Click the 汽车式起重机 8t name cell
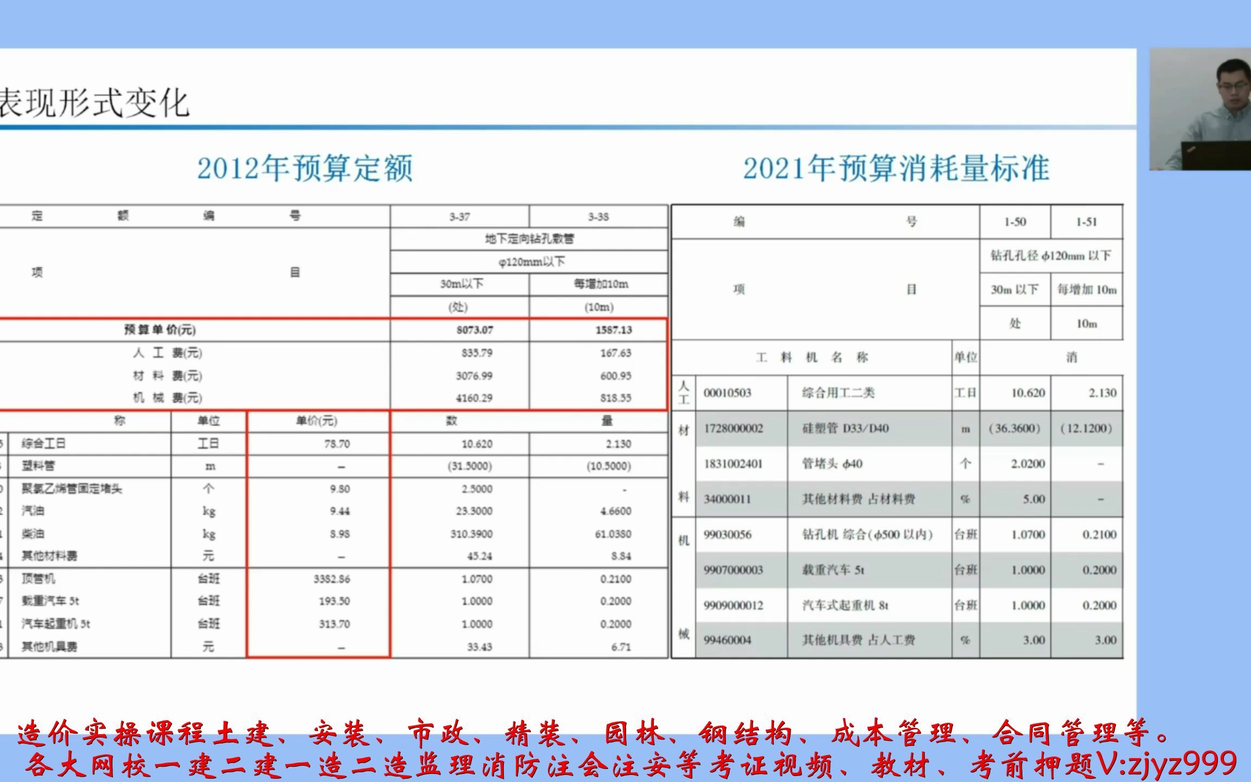 [x=845, y=605]
